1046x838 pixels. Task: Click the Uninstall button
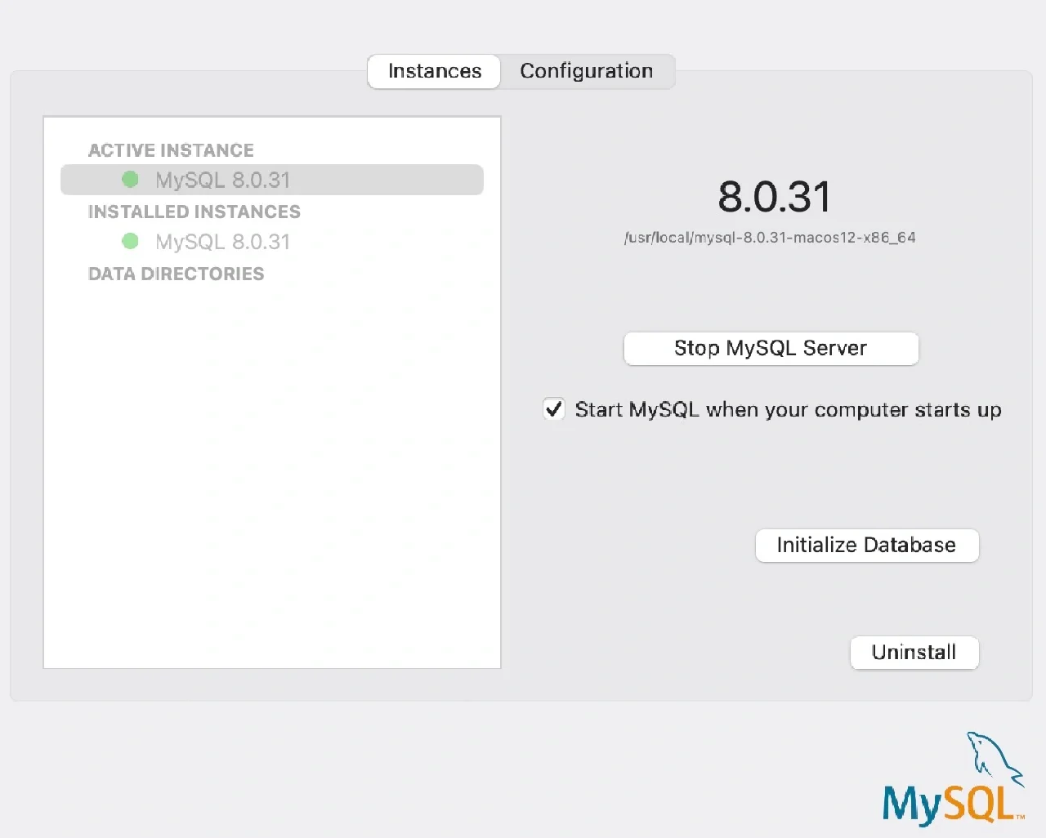coord(914,652)
